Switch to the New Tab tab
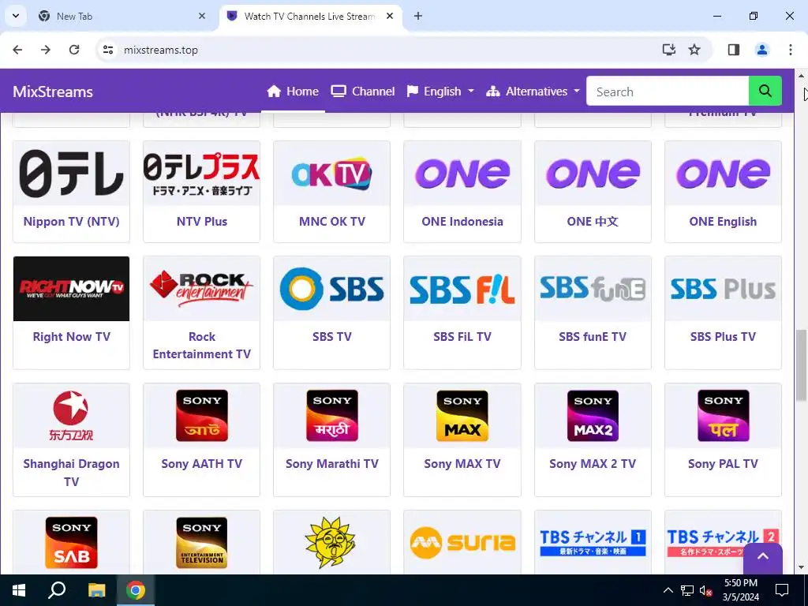 click(x=122, y=16)
